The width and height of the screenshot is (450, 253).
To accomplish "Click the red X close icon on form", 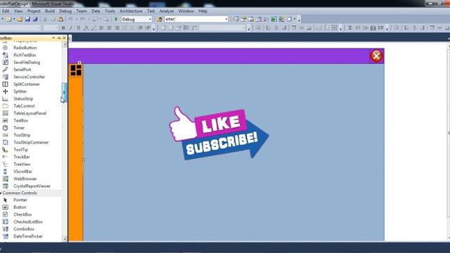I will click(376, 56).
